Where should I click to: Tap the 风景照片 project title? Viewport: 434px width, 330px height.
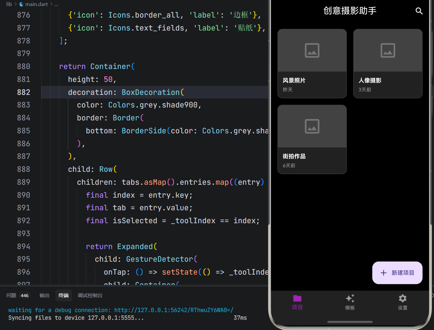click(x=294, y=80)
